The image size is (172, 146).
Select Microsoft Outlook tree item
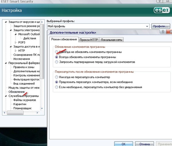pyautogui.click(x=29, y=34)
